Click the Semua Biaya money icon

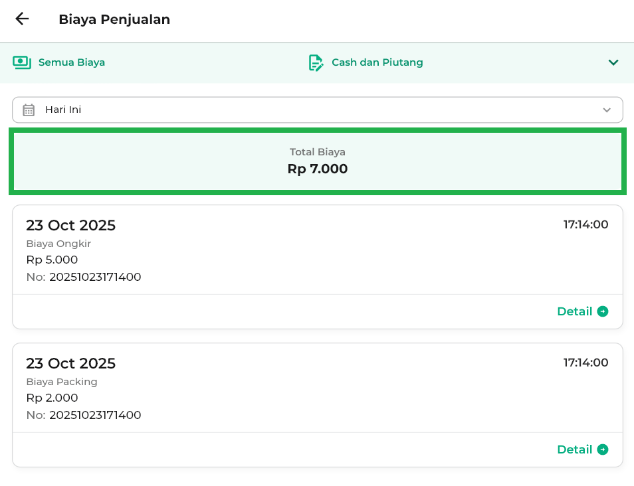(x=22, y=62)
